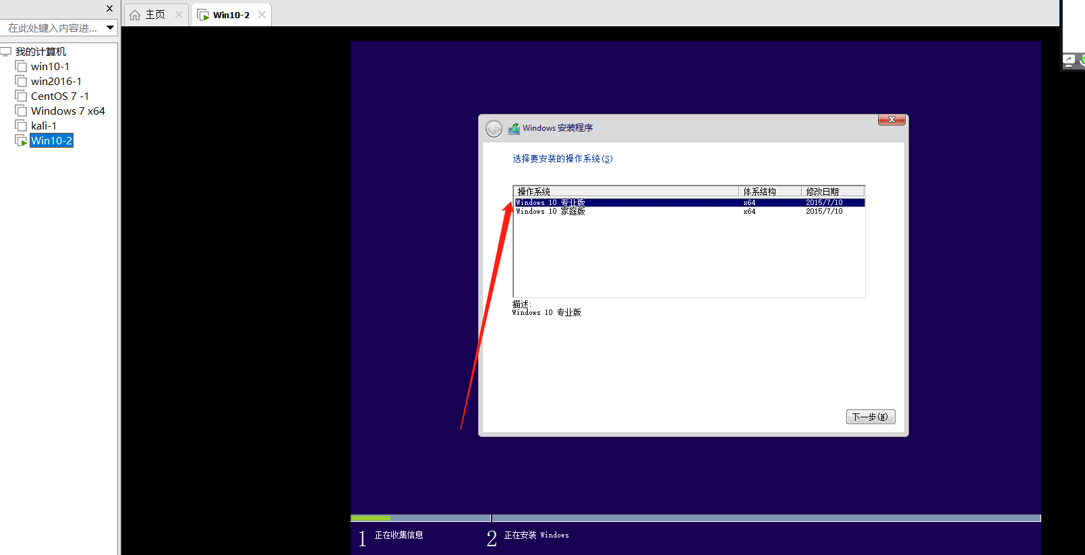The image size is (1085, 555).
Task: Select Windows 7 x64 virtual machine
Action: point(68,111)
